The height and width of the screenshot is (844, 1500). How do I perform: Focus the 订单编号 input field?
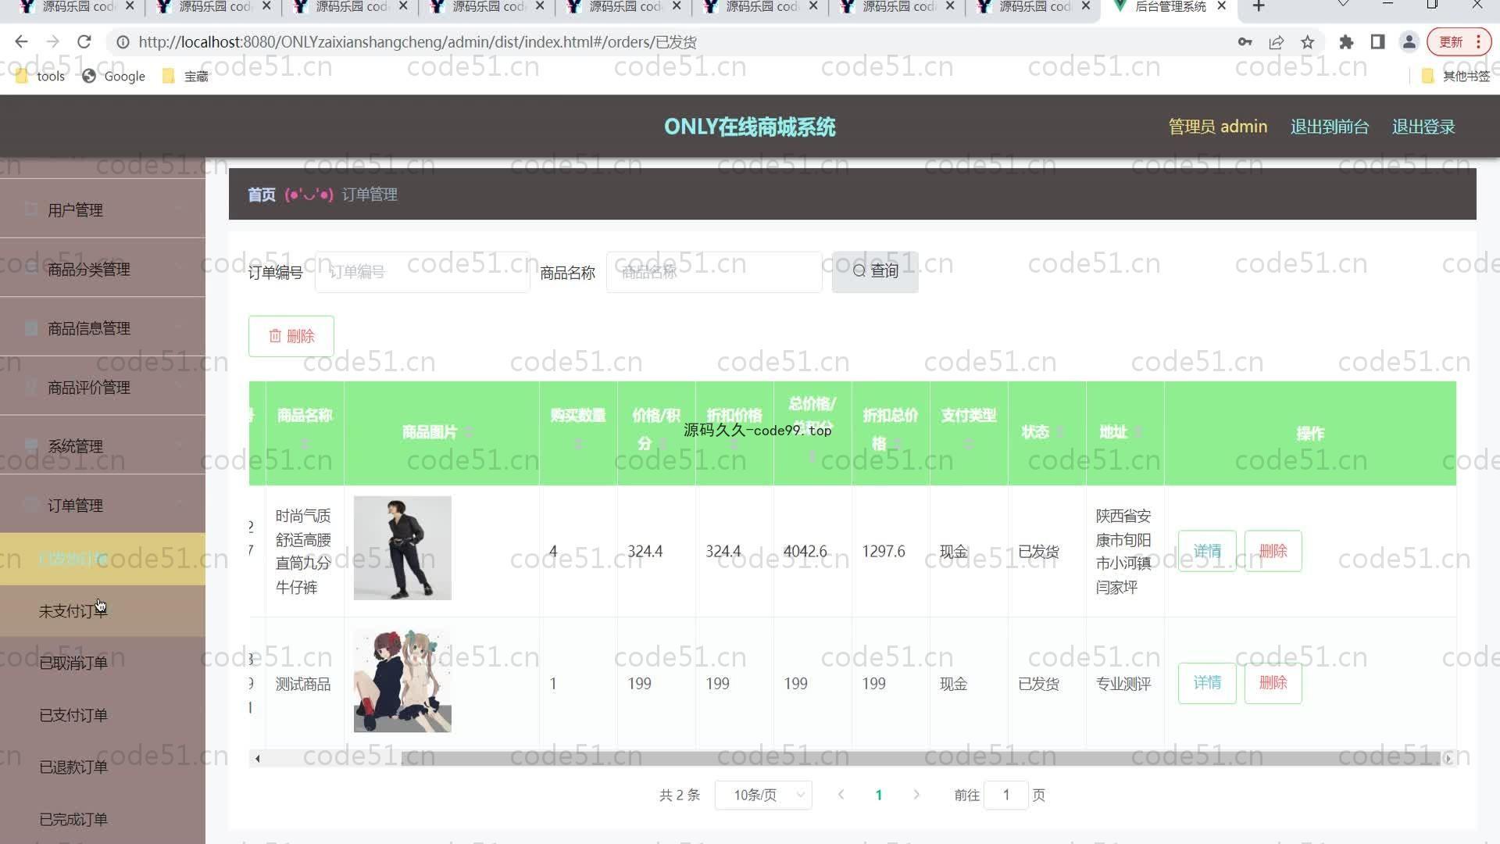coord(423,272)
